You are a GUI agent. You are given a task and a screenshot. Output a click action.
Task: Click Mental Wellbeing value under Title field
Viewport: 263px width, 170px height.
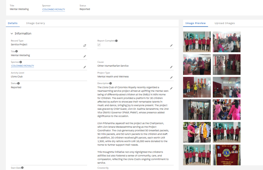[x=20, y=55]
